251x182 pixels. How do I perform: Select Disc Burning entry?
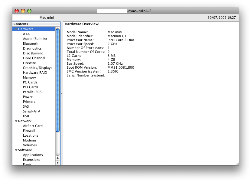[x=33, y=53]
